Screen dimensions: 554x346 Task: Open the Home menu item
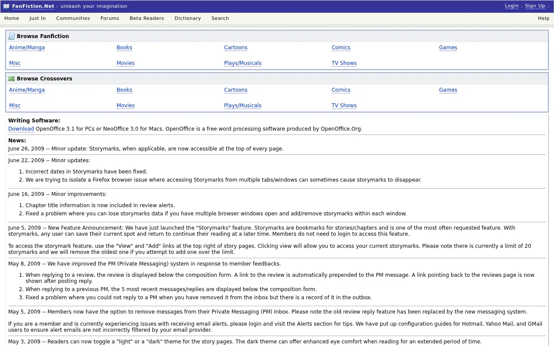pos(12,18)
